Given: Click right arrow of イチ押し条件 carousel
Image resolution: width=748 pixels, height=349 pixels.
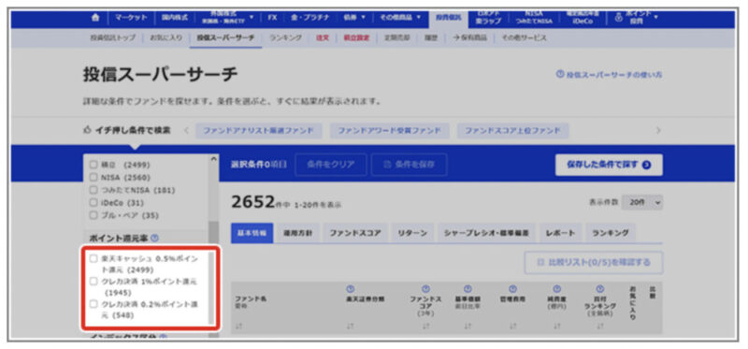Looking at the screenshot, I should [x=658, y=130].
